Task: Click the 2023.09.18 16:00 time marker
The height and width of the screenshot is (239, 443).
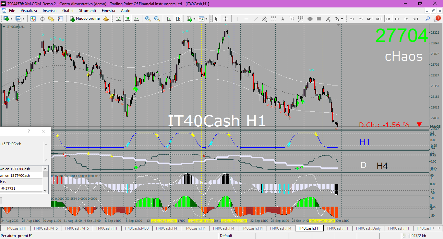Action: click(201, 221)
